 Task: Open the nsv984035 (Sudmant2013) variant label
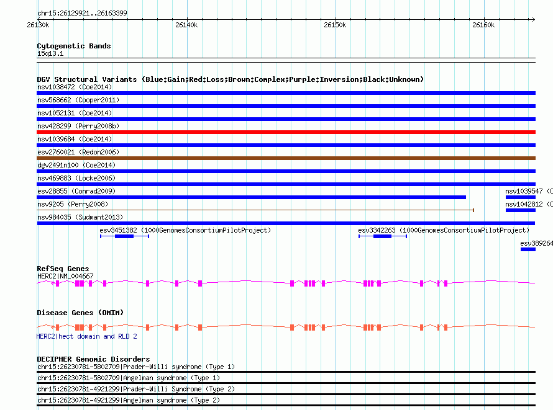[80, 217]
